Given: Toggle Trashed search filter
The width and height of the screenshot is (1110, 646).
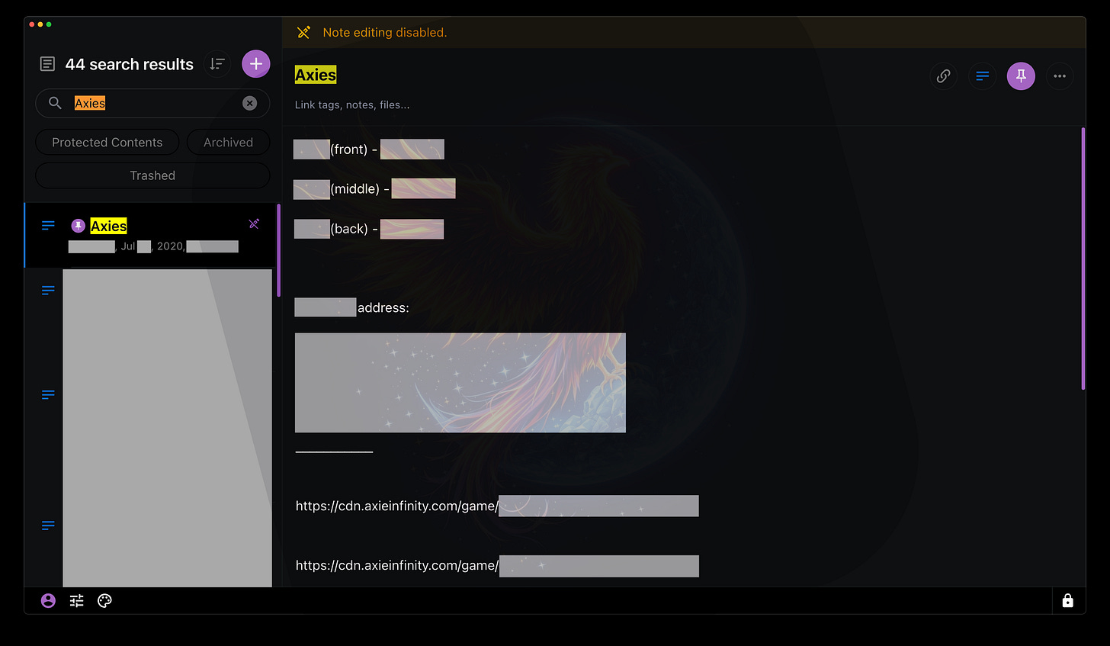Looking at the screenshot, I should (x=152, y=175).
